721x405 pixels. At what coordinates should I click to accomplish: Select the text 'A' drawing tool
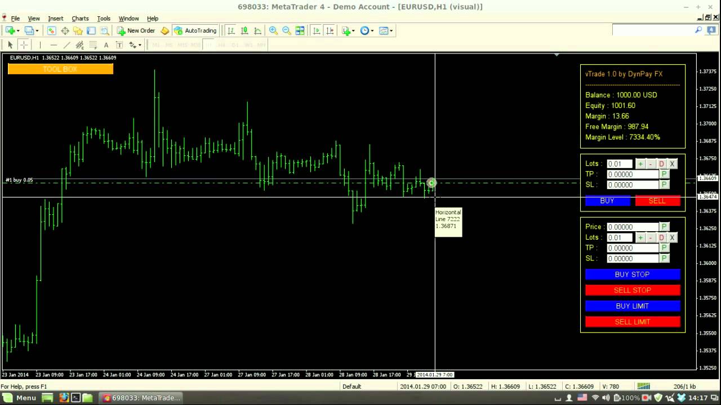tap(106, 44)
